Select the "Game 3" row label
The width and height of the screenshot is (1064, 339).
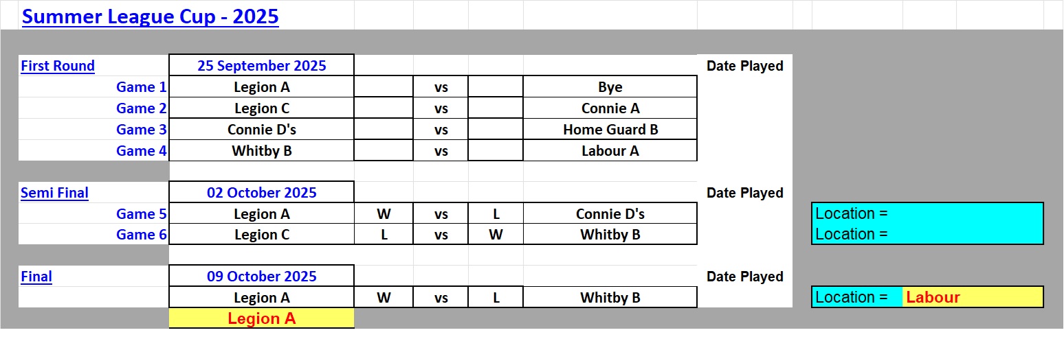141,130
